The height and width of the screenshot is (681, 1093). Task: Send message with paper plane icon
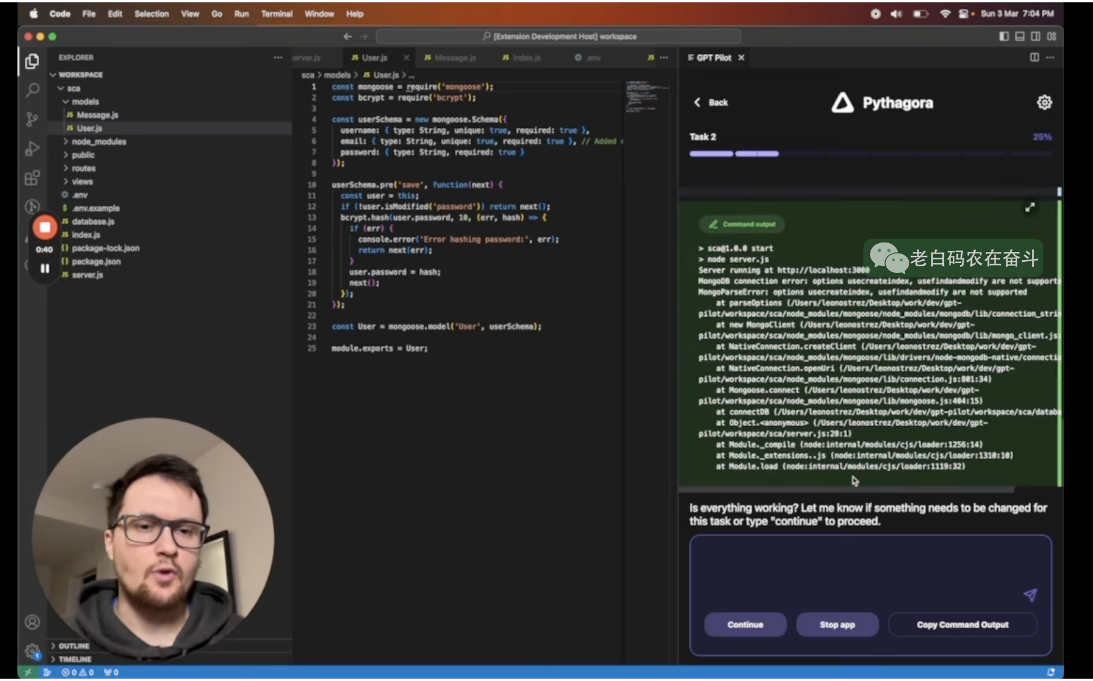pyautogui.click(x=1030, y=595)
